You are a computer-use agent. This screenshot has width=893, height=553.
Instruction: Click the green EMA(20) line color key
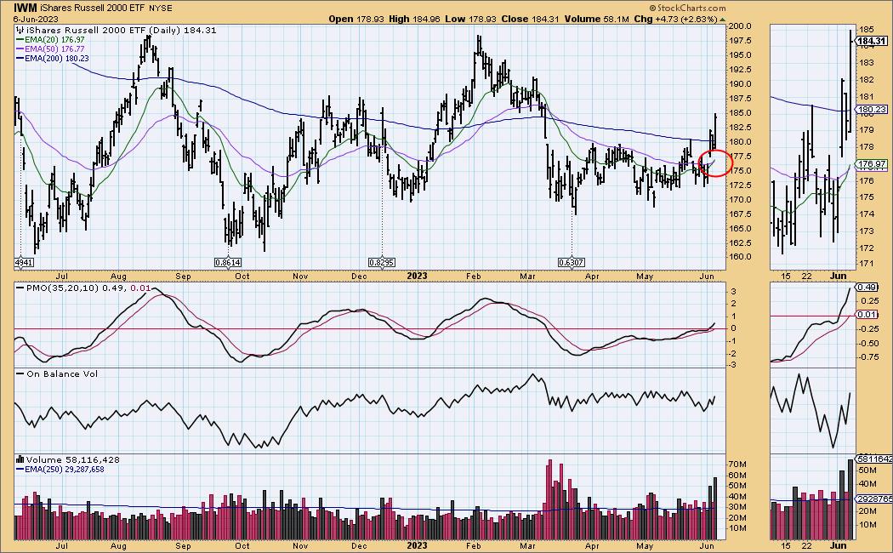pos(20,40)
